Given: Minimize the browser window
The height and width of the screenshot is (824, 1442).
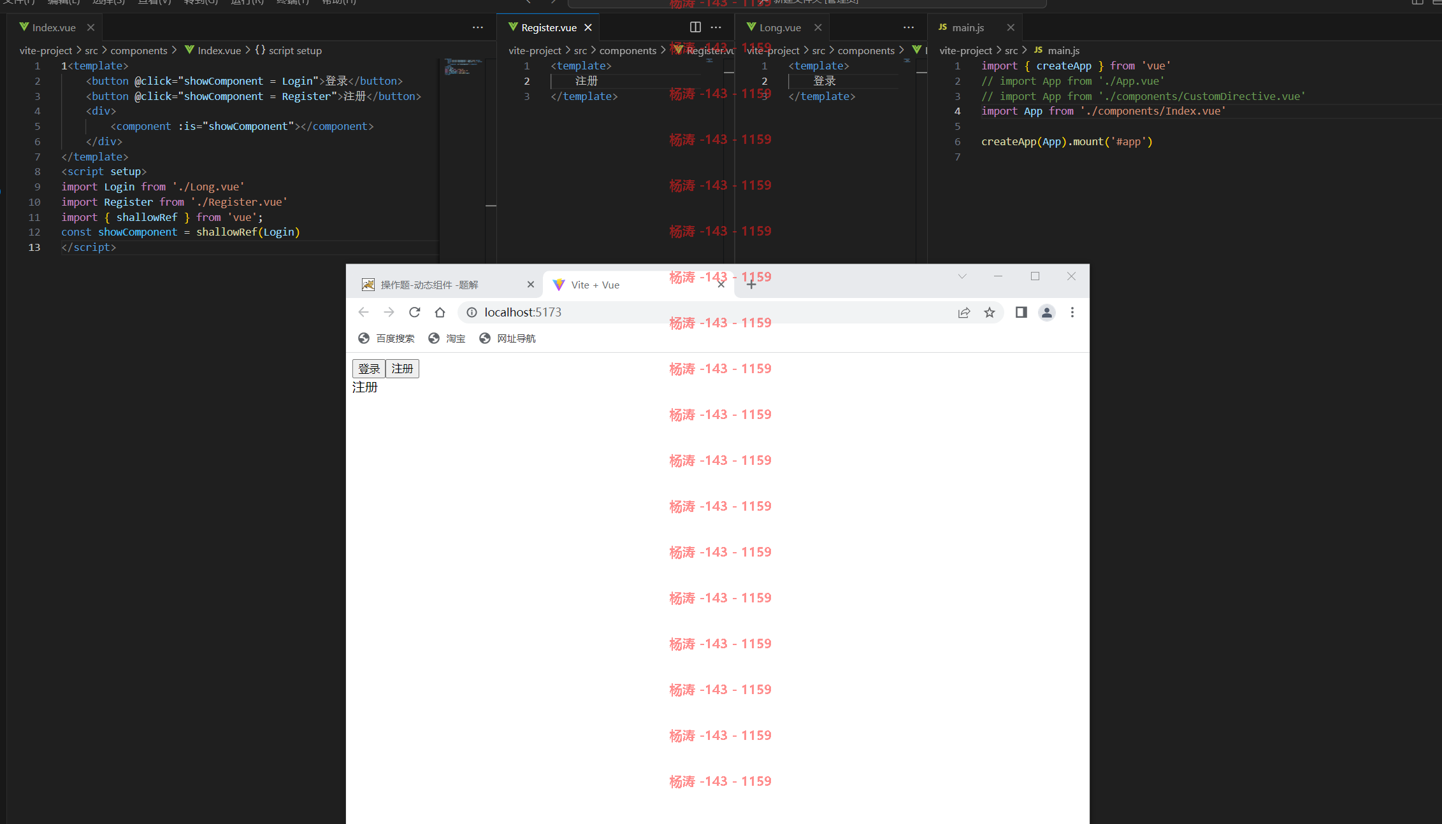Looking at the screenshot, I should pyautogui.click(x=998, y=276).
